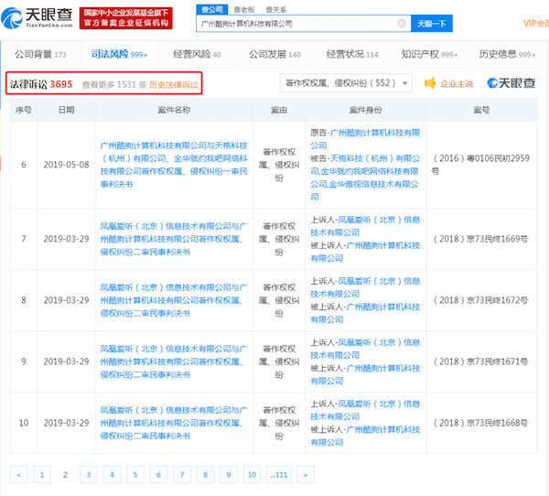This screenshot has height=496, width=549.
Task: Open plaintiff 广州酷狗计算机科技有限公司 link in row 6
Action: [365, 139]
